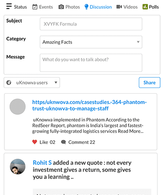Click the globe icon beside uKnowva users
The width and height of the screenshot is (164, 195).
tap(9, 82)
